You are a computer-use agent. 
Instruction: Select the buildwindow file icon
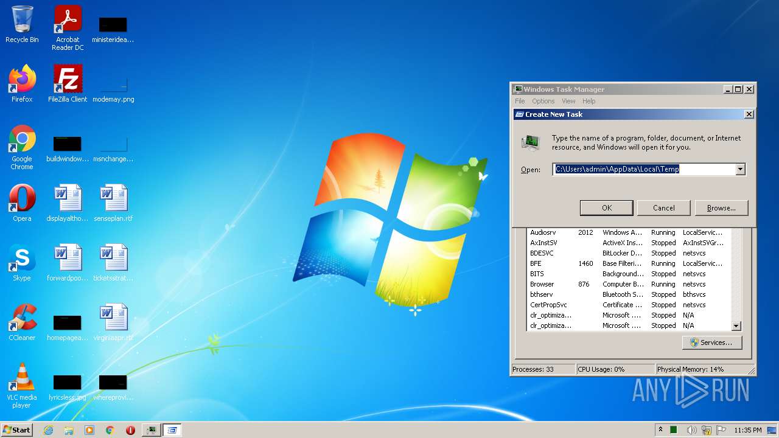(68, 147)
